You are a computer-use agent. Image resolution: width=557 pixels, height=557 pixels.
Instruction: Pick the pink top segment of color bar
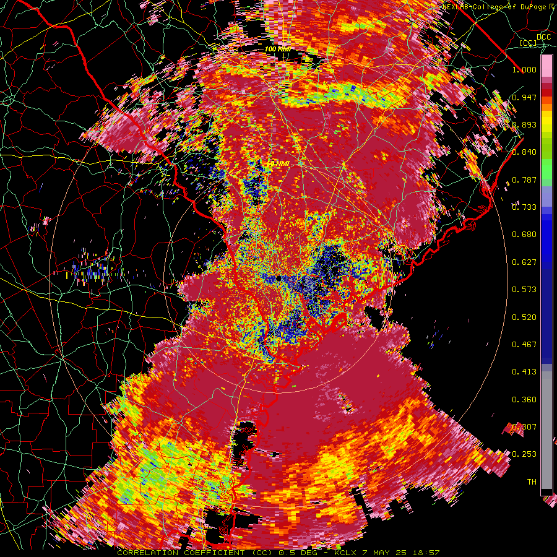point(546,66)
